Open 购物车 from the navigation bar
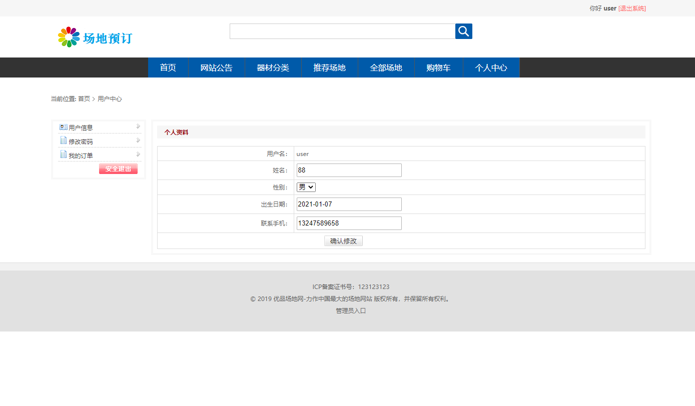This screenshot has width=695, height=406. [439, 67]
